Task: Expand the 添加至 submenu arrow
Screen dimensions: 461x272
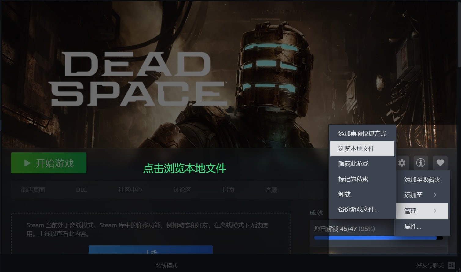Action: pos(435,195)
